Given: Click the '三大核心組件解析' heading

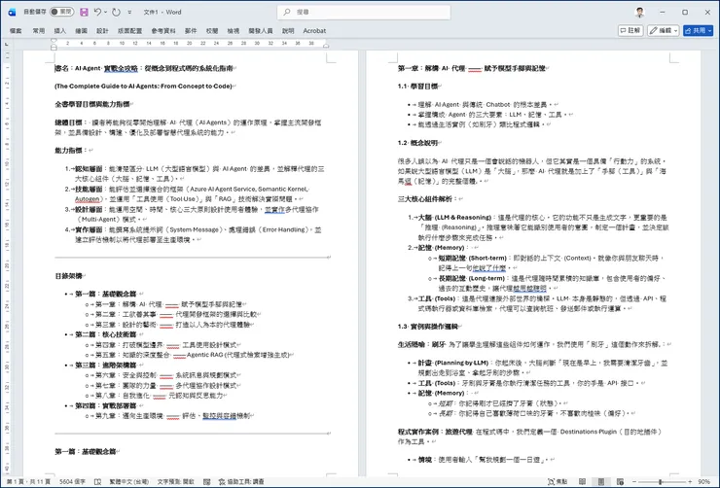Looking at the screenshot, I should 428,199.
